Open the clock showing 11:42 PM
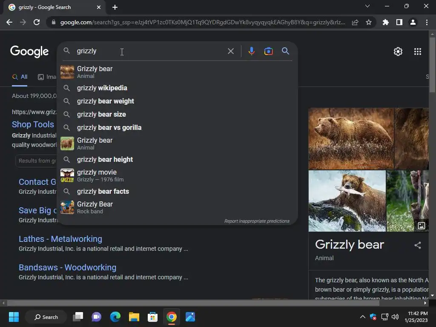436x327 pixels. coord(416,317)
